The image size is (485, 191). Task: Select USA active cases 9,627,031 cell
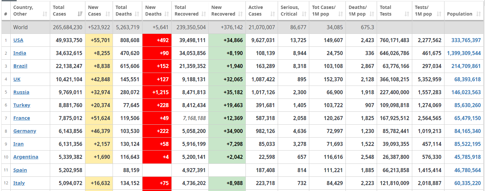[262, 40]
